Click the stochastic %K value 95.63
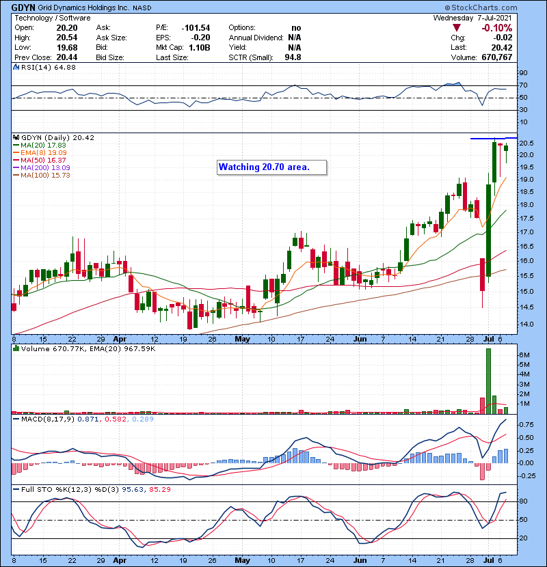 coord(133,490)
